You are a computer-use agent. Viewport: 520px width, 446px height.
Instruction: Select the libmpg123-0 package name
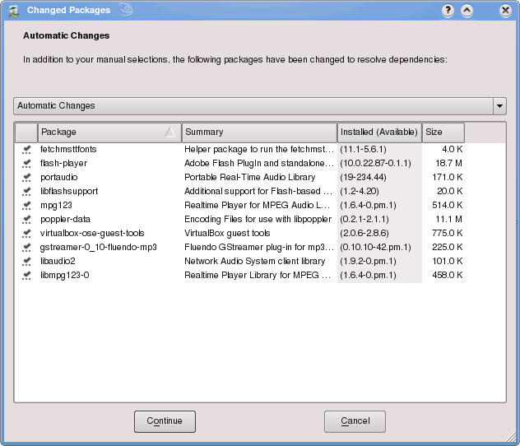(65, 275)
